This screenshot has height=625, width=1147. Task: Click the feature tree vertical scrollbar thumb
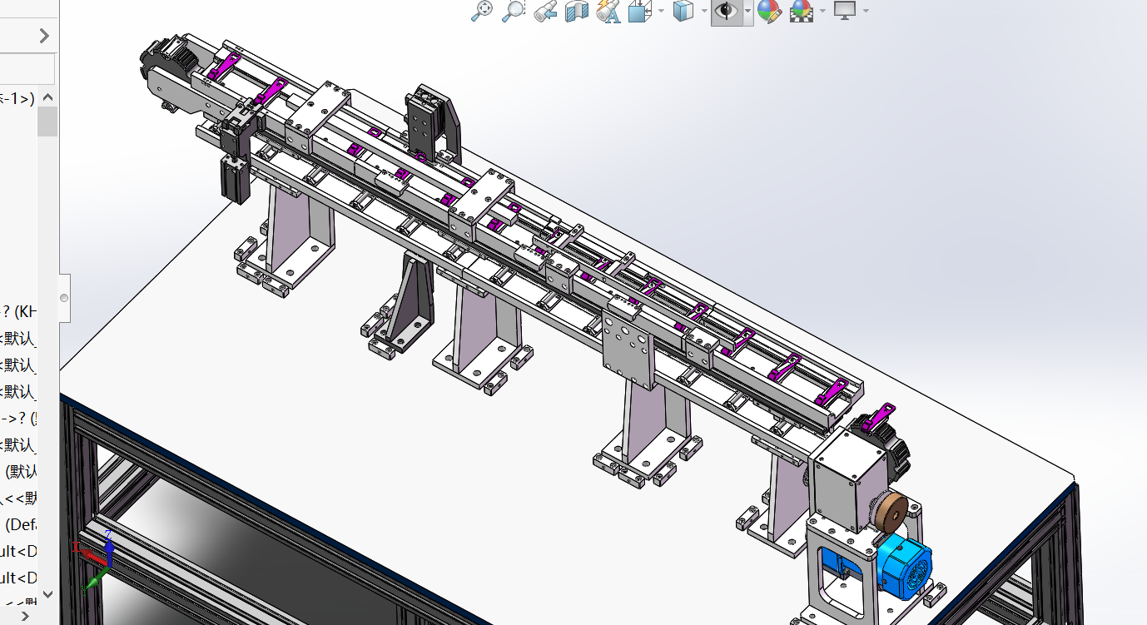click(47, 122)
